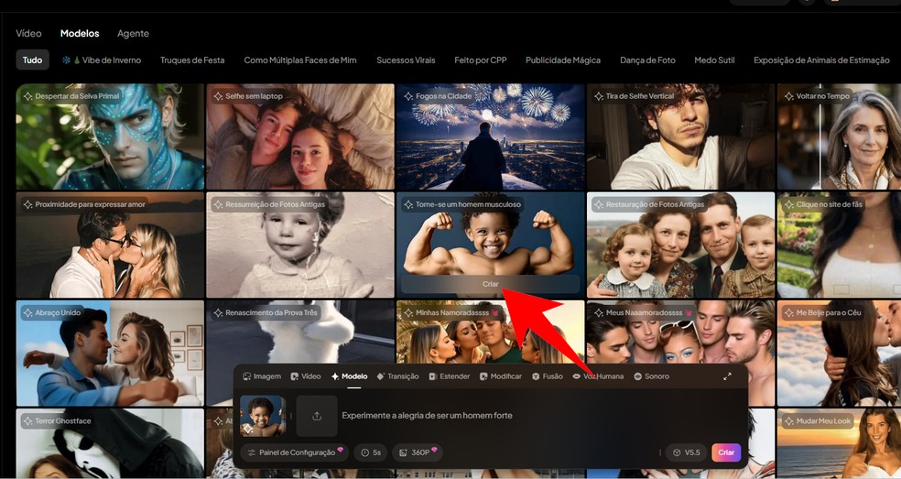Open Exposição de Animais de Estimação category
The width and height of the screenshot is (901, 479).
point(821,60)
